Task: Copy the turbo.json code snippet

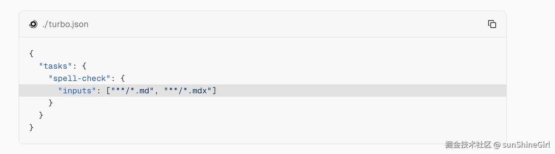Action: (492, 24)
